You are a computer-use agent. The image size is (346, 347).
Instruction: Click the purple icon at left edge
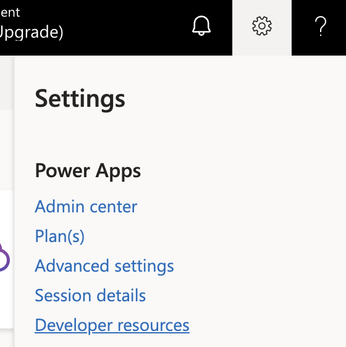(x=4, y=258)
